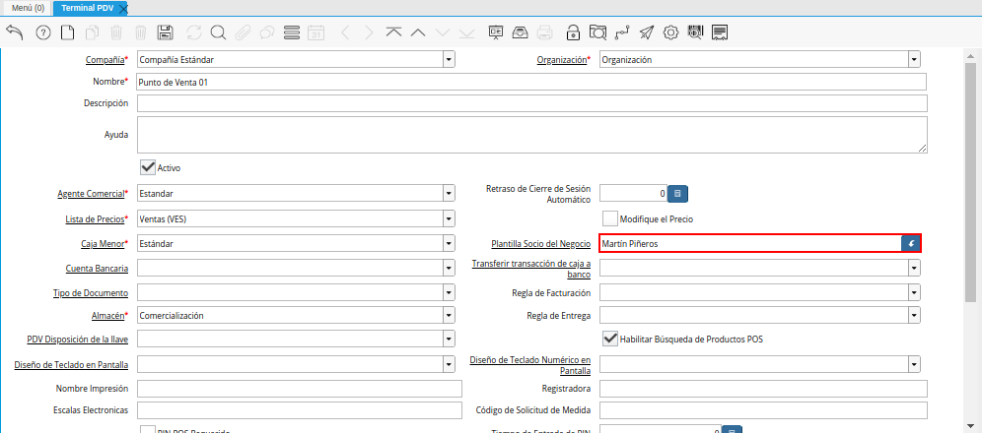Click the Plantilla Socio del Negocio link

pos(540,243)
